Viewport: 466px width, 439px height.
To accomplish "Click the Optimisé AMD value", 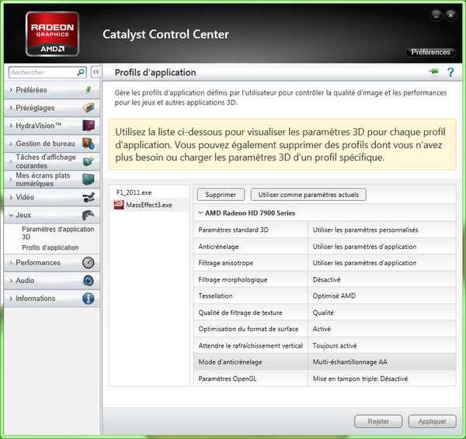I will point(334,296).
